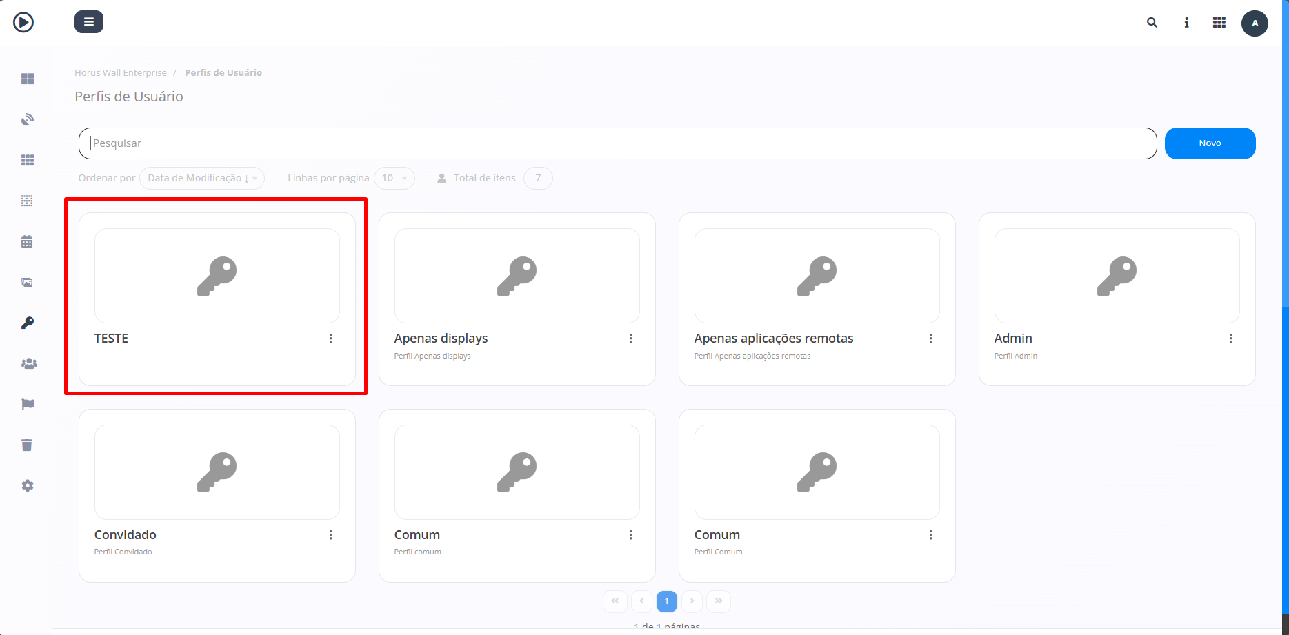Select the display matrix icon in sidebar
Image resolution: width=1289 pixels, height=635 pixels.
pos(28,200)
